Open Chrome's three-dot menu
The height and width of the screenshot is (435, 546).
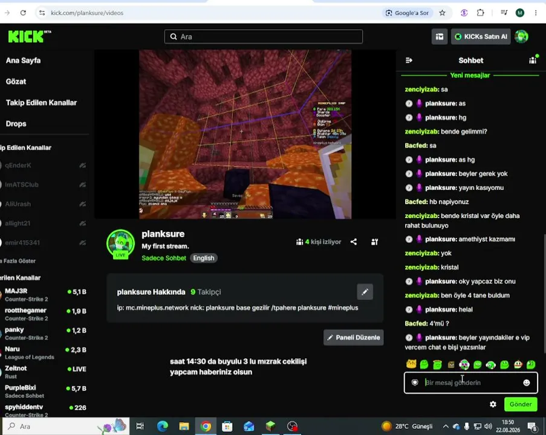[536, 13]
